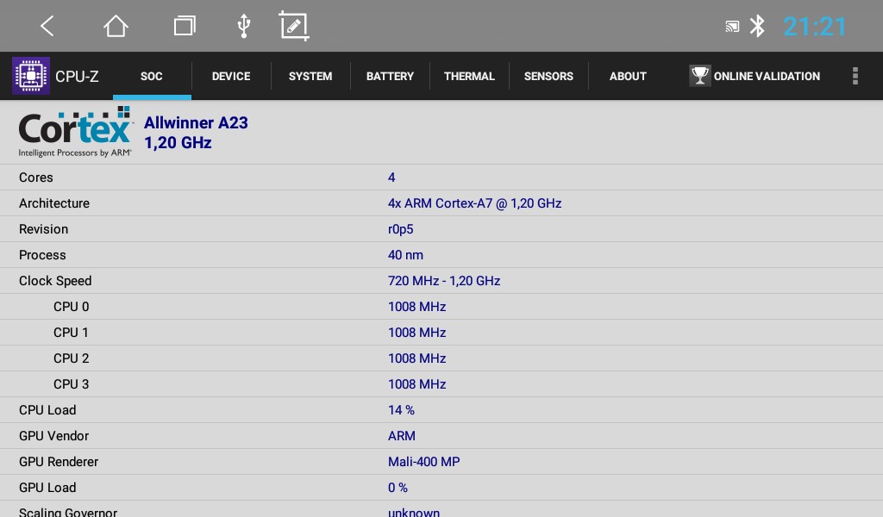Select the Revision row label
883x517 pixels.
[43, 229]
